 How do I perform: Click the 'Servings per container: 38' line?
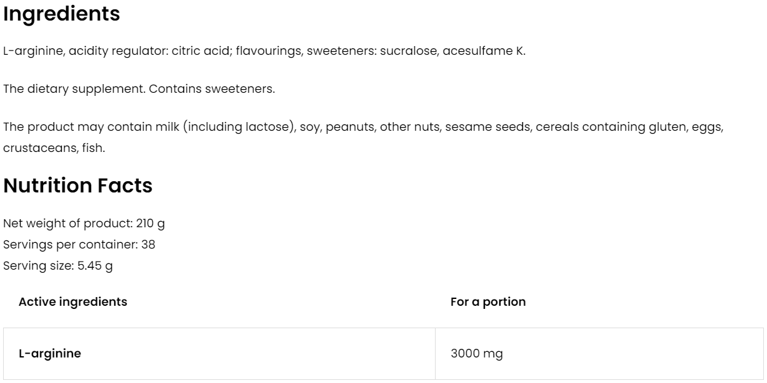79,244
